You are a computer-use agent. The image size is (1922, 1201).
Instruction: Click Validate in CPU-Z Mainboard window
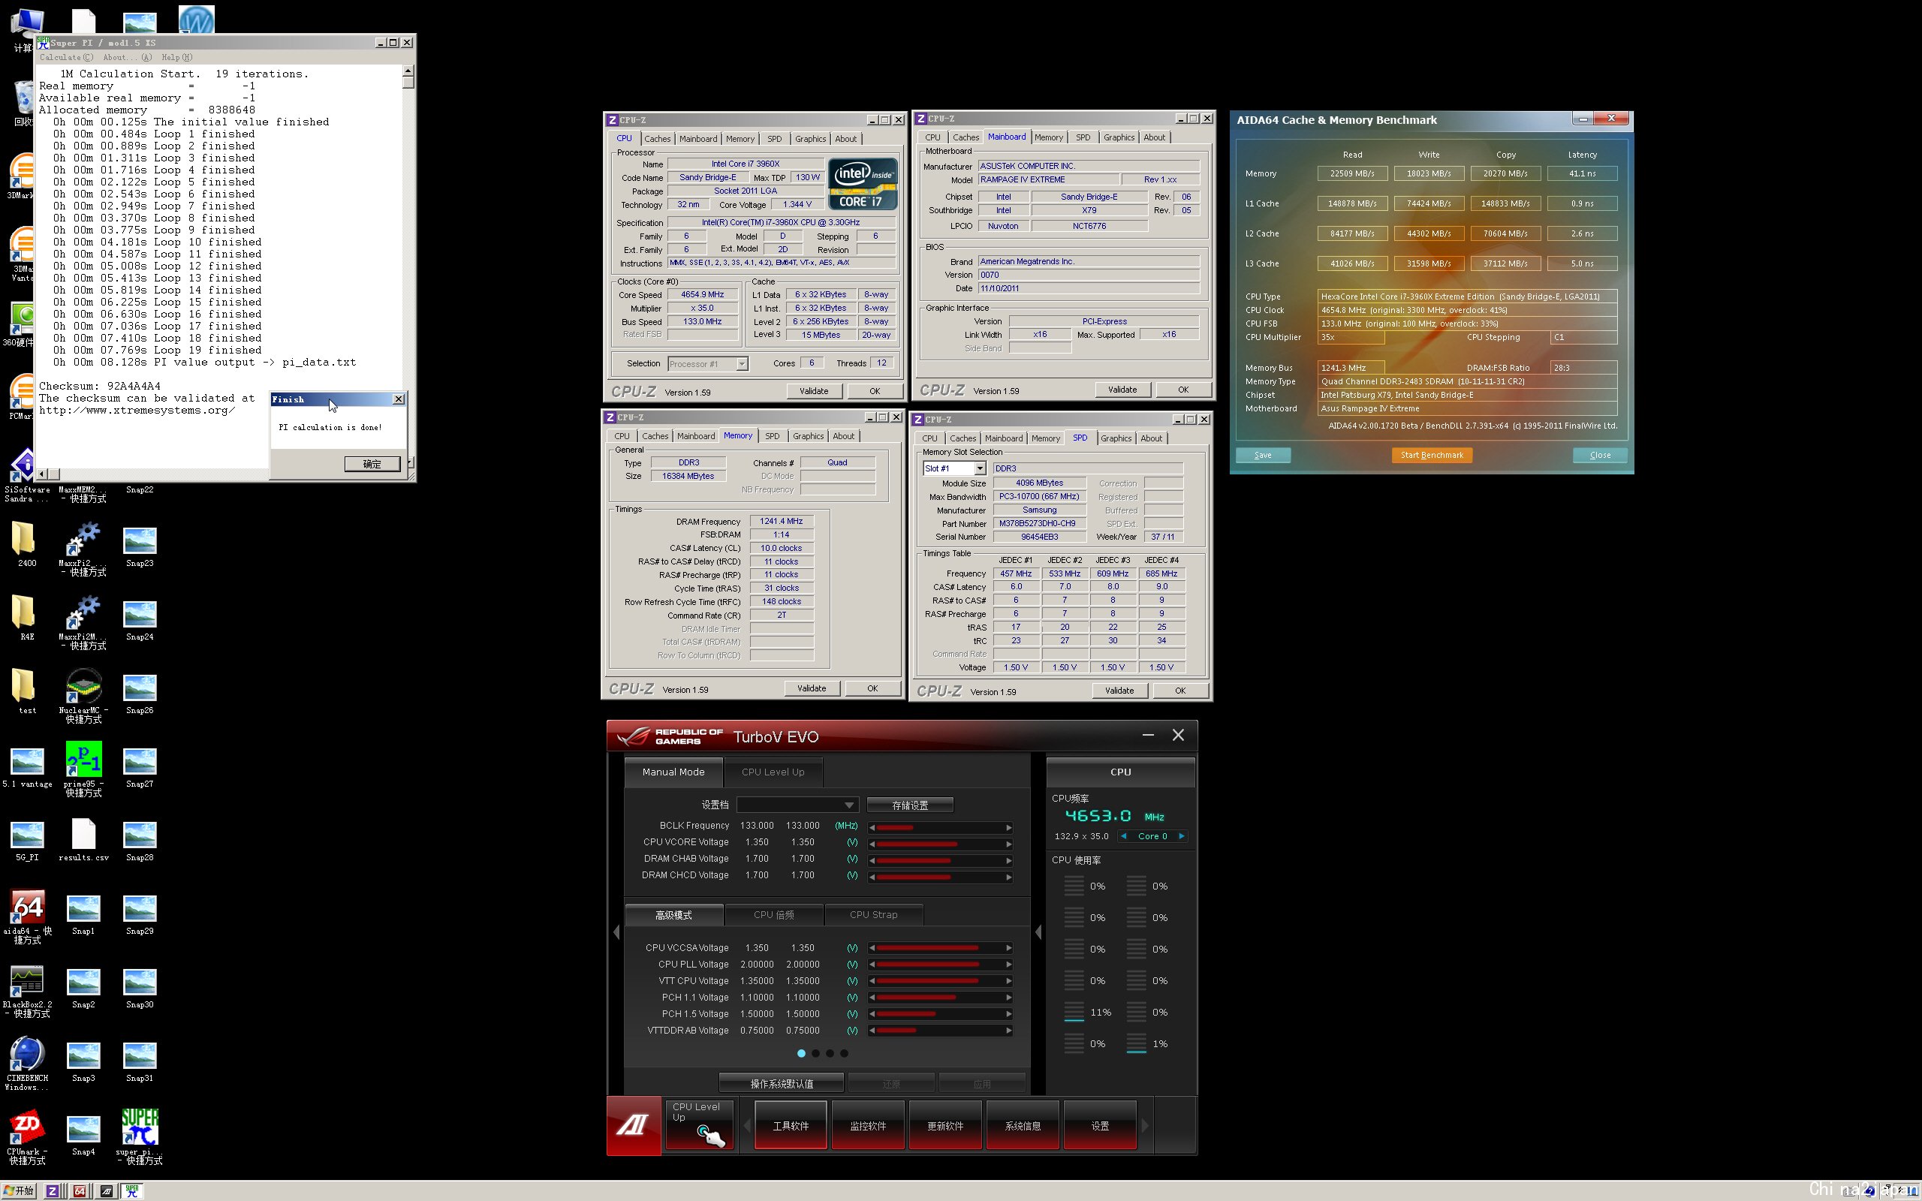tap(1122, 390)
